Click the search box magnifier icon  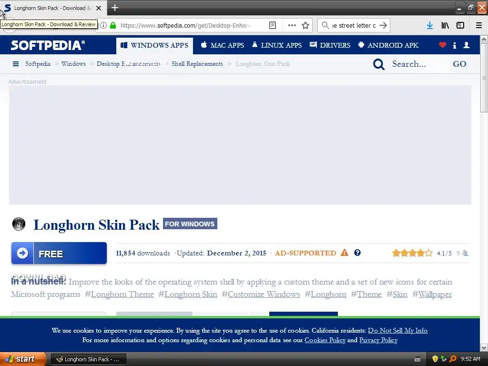pyautogui.click(x=325, y=25)
